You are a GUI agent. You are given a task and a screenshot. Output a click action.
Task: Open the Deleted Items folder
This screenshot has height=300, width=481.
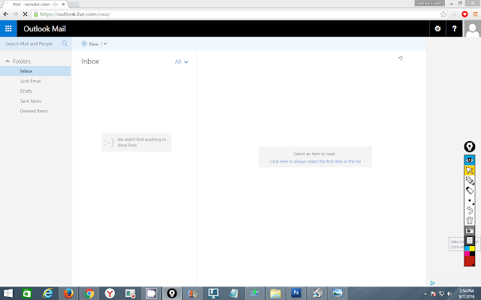35,111
